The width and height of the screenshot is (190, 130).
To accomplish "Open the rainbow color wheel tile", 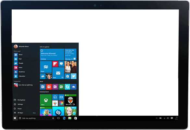I will (61, 103).
